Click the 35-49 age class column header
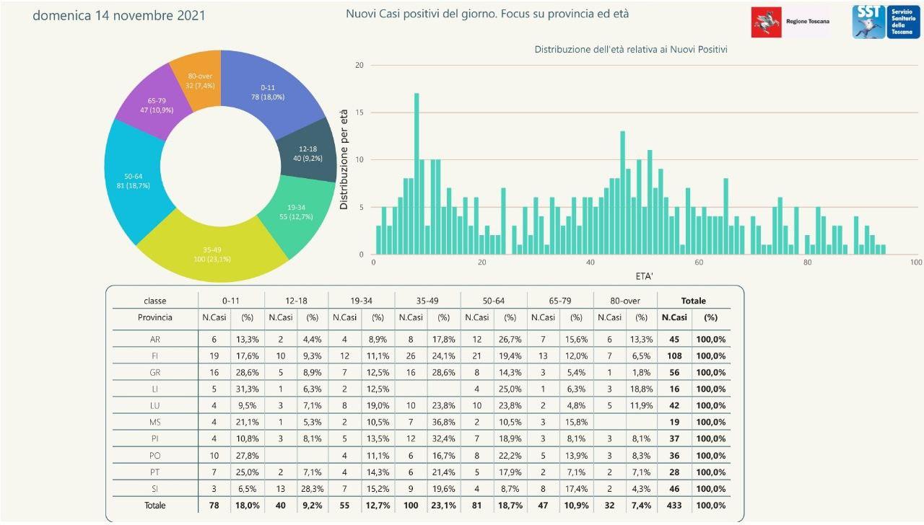The width and height of the screenshot is (924, 525). (x=427, y=301)
